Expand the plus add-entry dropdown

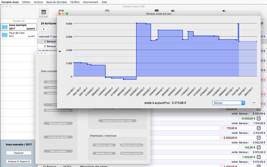[x=45, y=29]
